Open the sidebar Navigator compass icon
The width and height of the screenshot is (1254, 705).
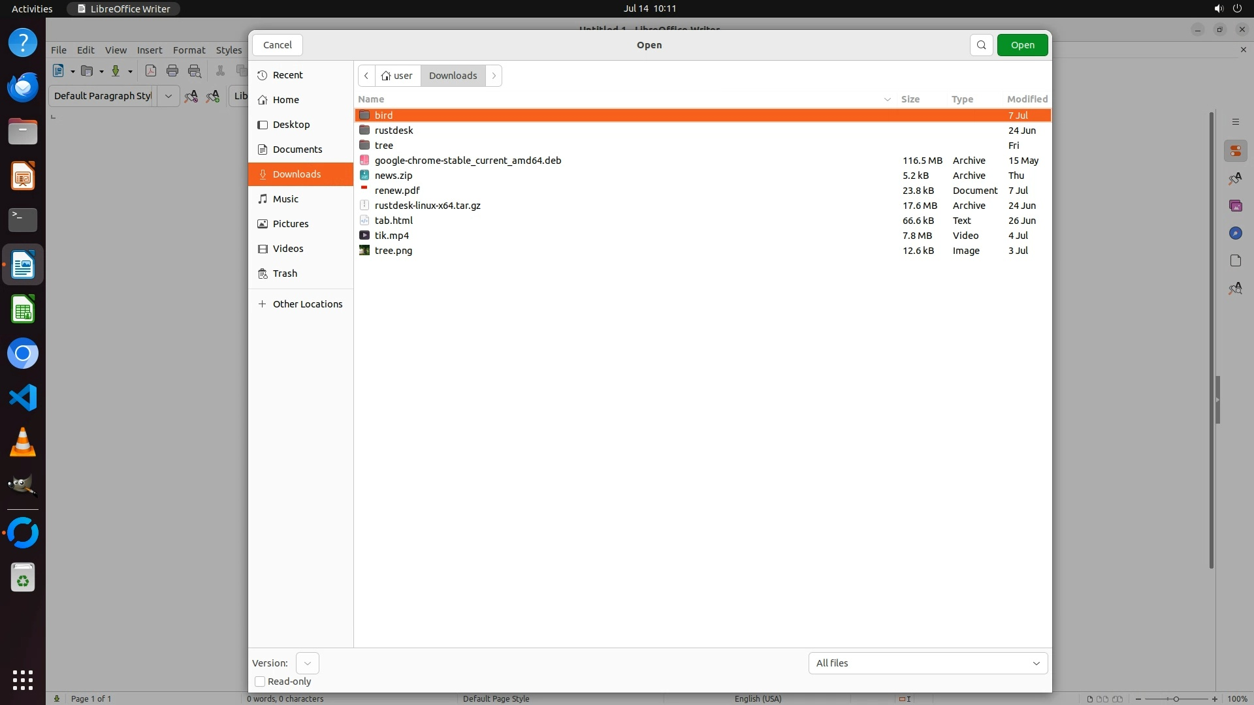coord(1235,234)
